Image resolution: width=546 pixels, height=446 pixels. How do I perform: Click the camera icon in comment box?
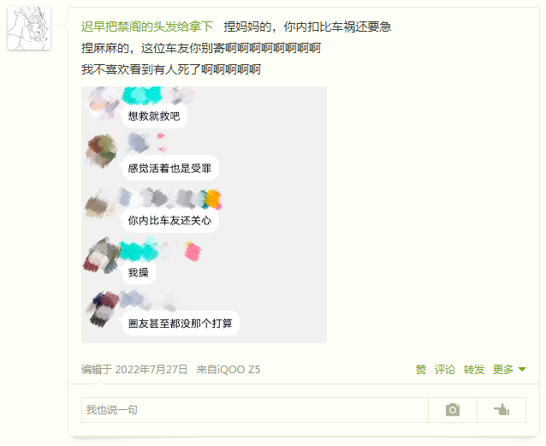click(x=453, y=410)
